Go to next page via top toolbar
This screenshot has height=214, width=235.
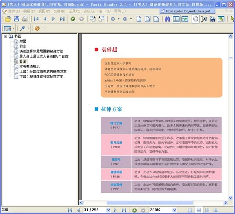[x=54, y=19]
